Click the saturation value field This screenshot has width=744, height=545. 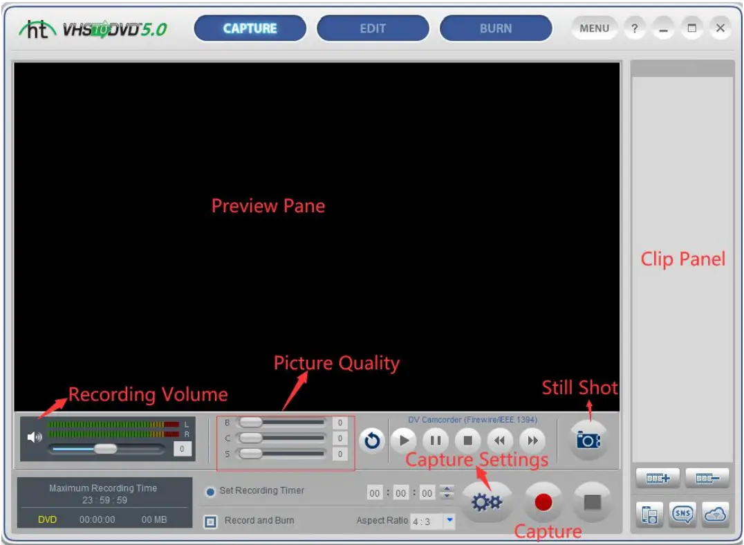[340, 454]
